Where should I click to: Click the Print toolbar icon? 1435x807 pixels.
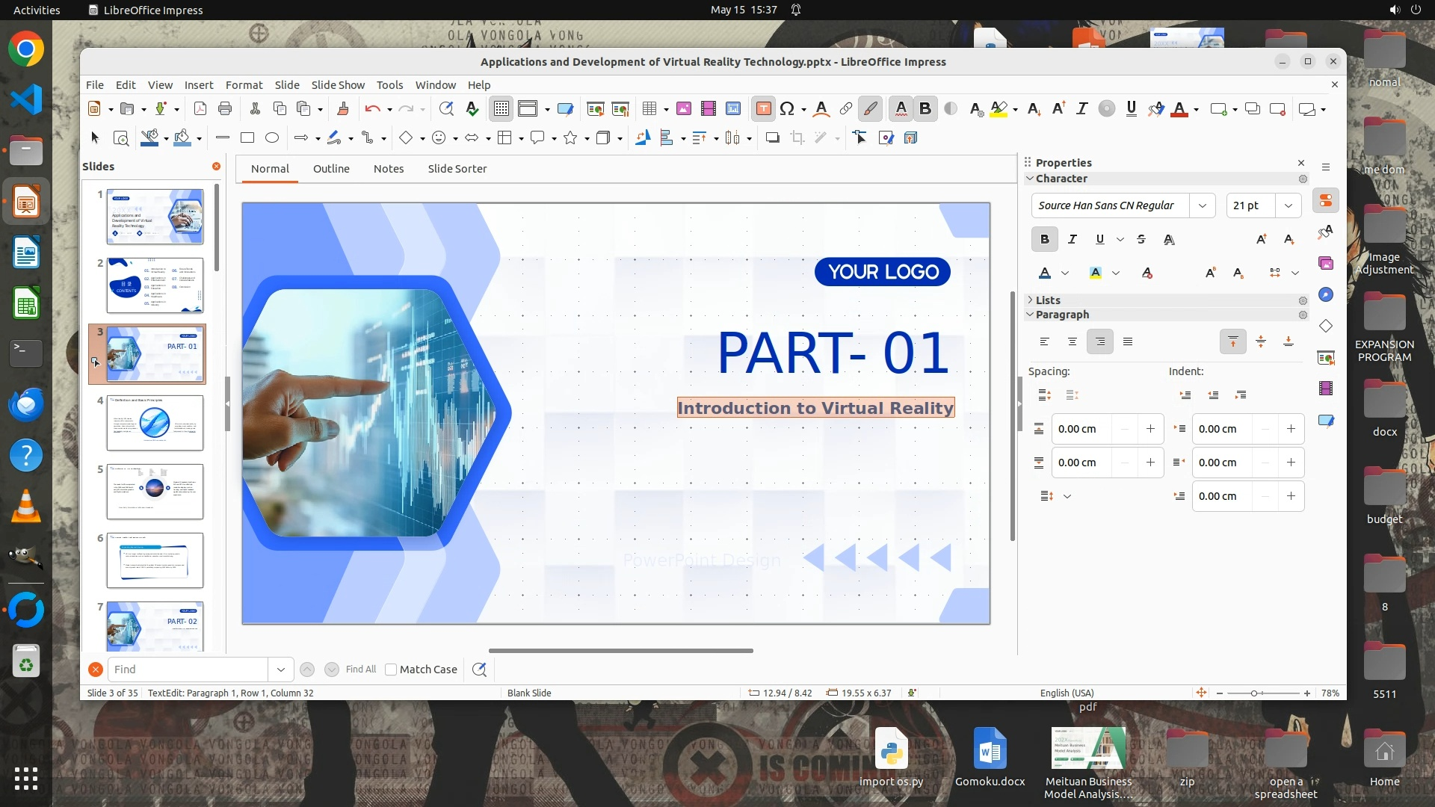(225, 109)
